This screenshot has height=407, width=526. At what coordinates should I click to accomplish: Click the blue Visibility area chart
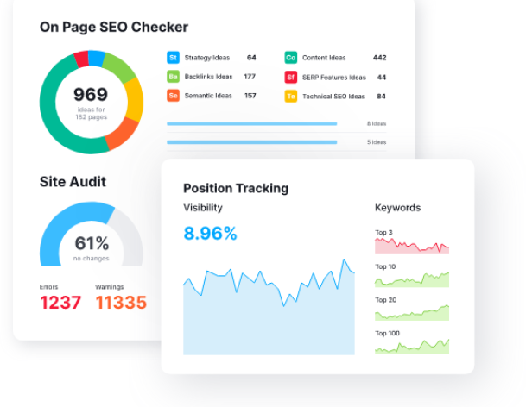(269, 319)
